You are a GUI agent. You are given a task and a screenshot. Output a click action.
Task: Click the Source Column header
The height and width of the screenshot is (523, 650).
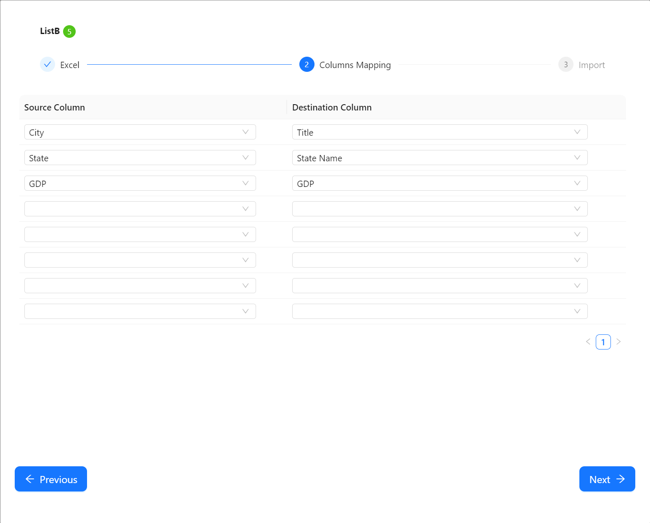point(55,108)
